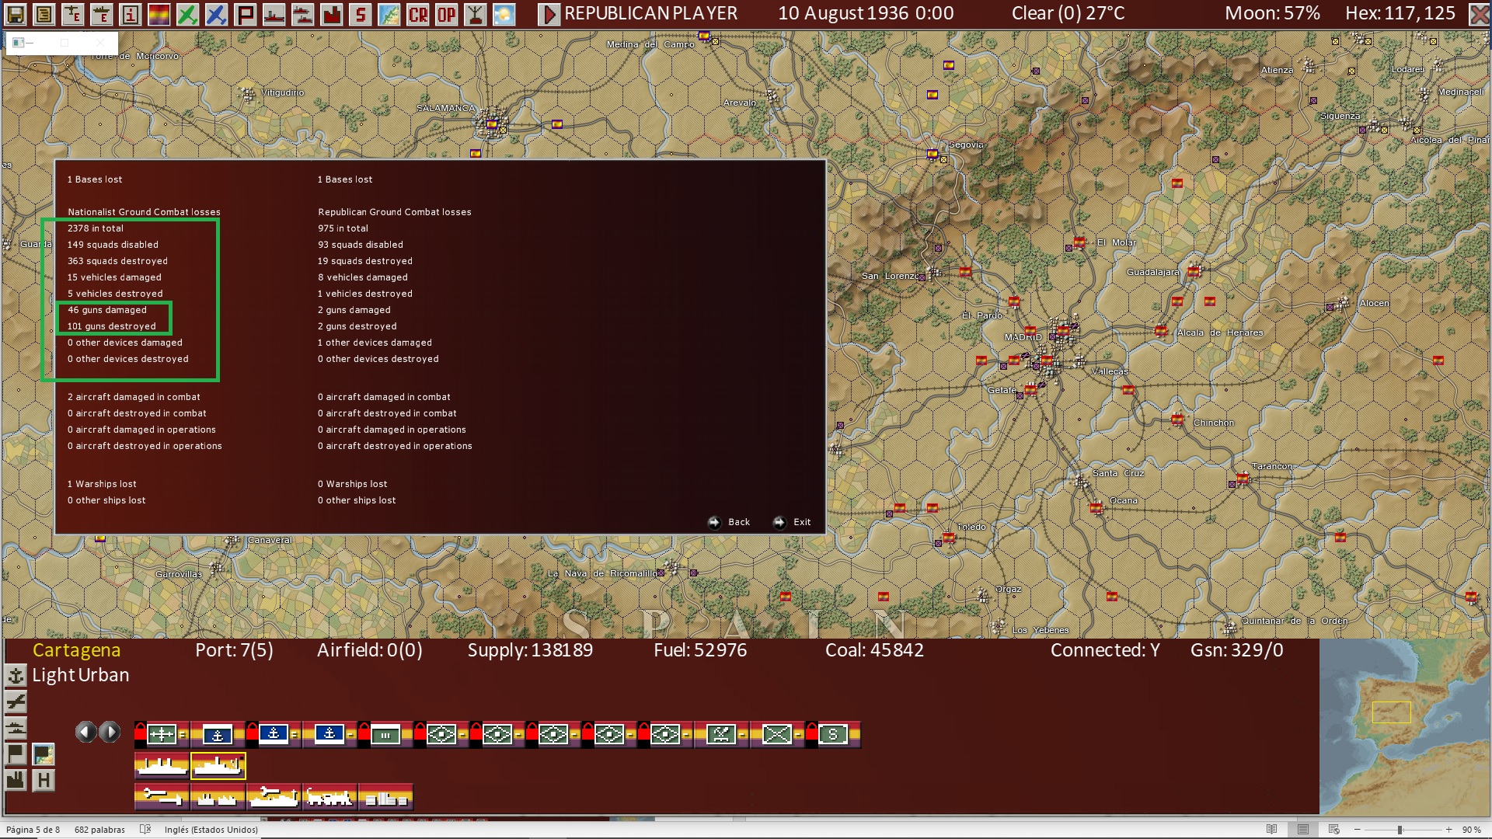Screen dimensions: 1492x839
Task: Click the red S toolbar icon
Action: [361, 14]
